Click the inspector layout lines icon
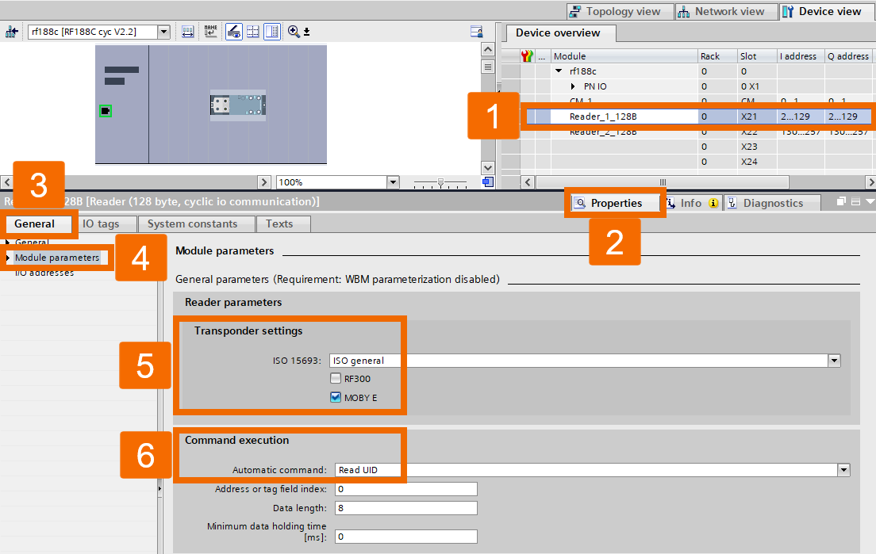This screenshot has height=554, width=876. coord(855,201)
